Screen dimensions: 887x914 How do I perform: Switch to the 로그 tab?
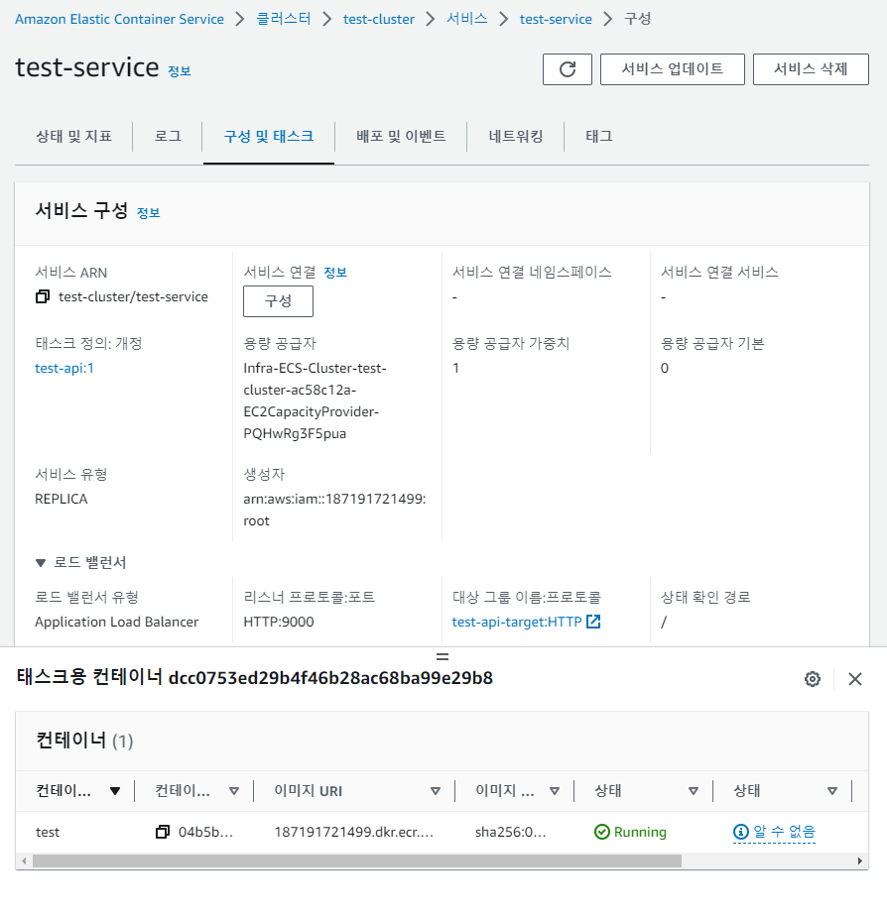[168, 137]
